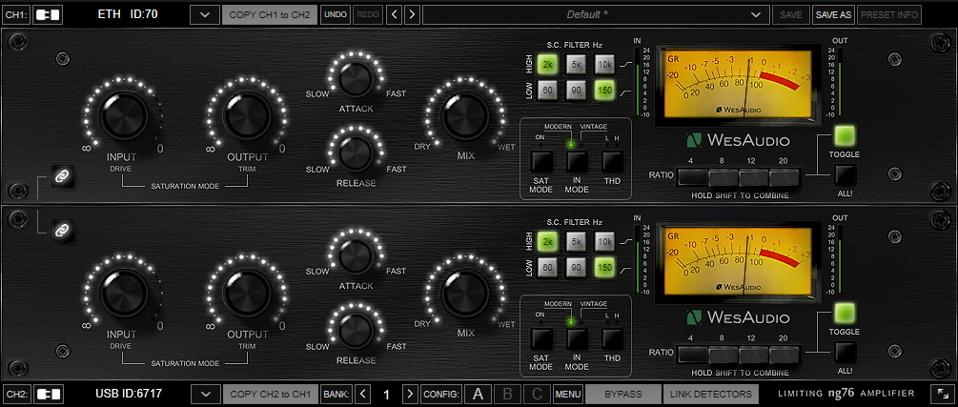Select ratio 4 on channel 2
Screen dimensions: 958x407
(x=692, y=355)
